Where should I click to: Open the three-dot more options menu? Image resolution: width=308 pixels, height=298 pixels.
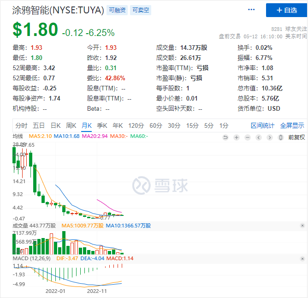coord(251,10)
